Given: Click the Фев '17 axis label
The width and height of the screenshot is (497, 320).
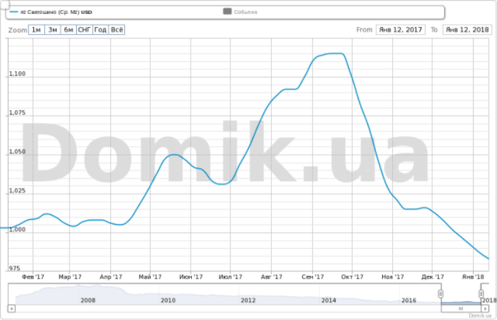Looking at the screenshot, I should tap(33, 277).
